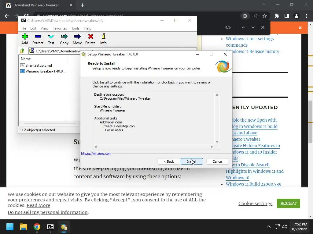Open Windows Start menu

10,227
